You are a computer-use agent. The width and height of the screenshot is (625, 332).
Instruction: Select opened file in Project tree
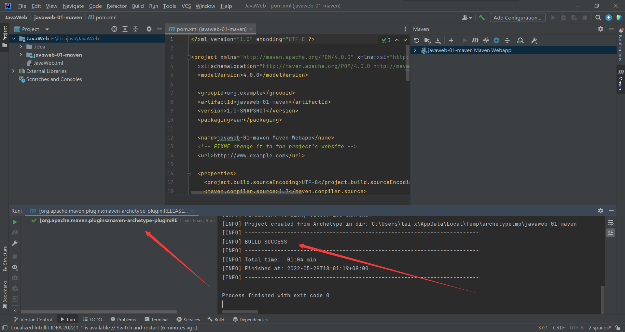(114, 29)
